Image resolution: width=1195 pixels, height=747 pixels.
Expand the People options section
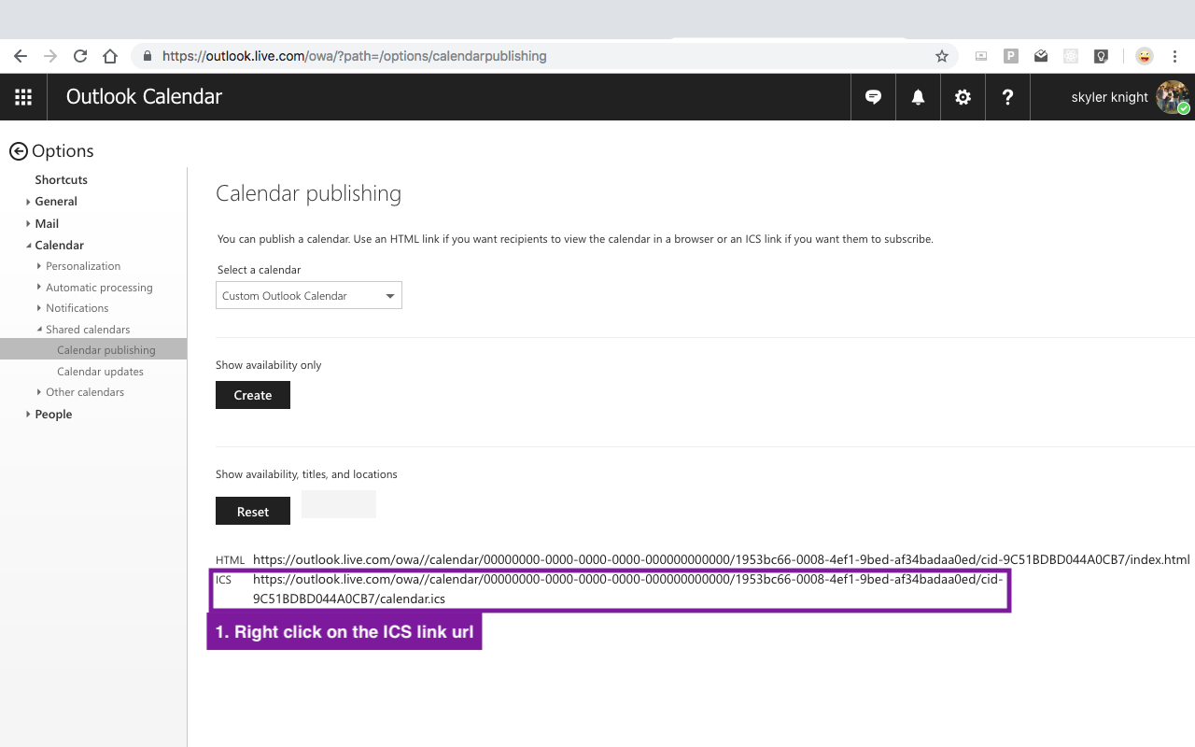pyautogui.click(x=29, y=415)
